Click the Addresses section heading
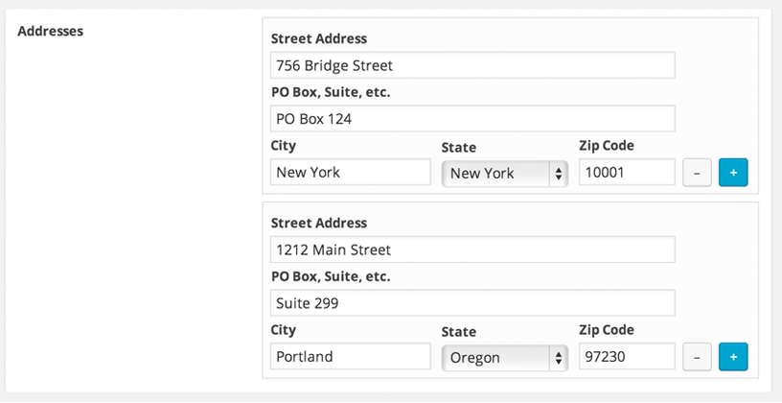The image size is (782, 403). (51, 31)
